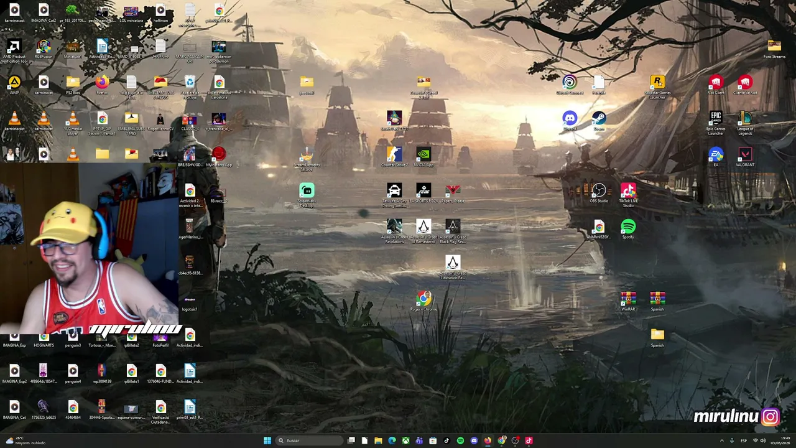The image size is (796, 448).
Task: Open the Xbox app in taskbar
Action: point(405,441)
